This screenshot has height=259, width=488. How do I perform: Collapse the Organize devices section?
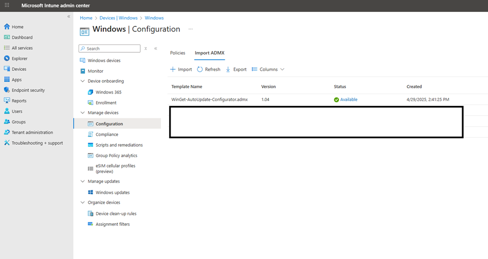click(x=83, y=202)
